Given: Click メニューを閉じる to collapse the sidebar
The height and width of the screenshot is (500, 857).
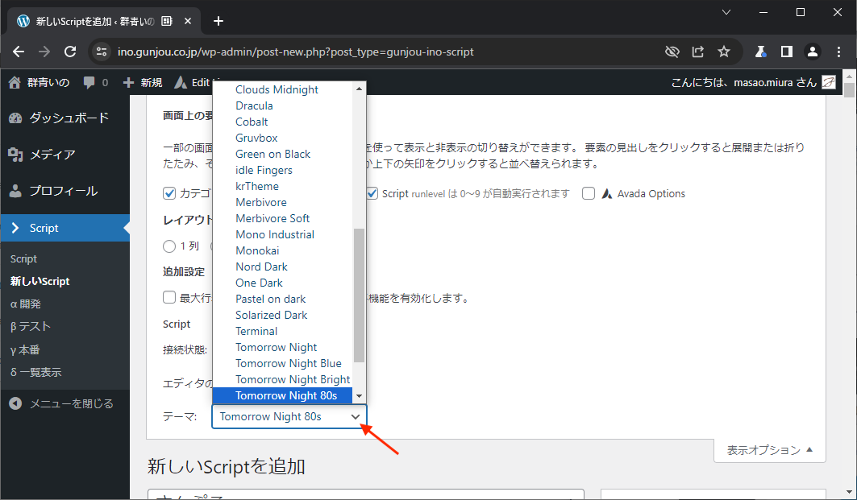Looking at the screenshot, I should (x=71, y=403).
